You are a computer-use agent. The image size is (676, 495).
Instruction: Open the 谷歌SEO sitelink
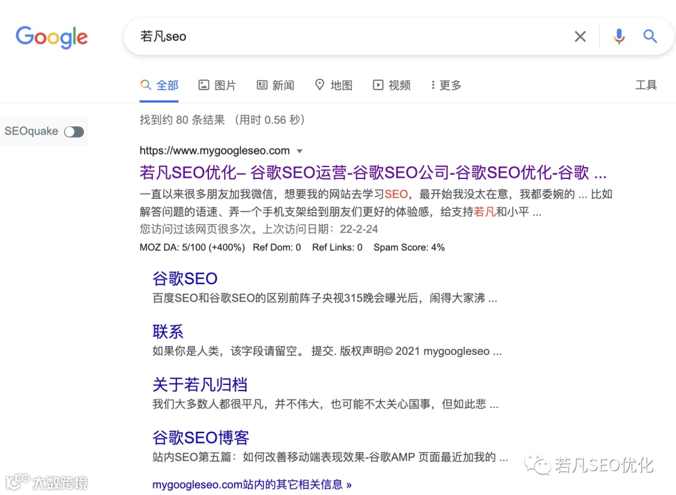pos(185,278)
